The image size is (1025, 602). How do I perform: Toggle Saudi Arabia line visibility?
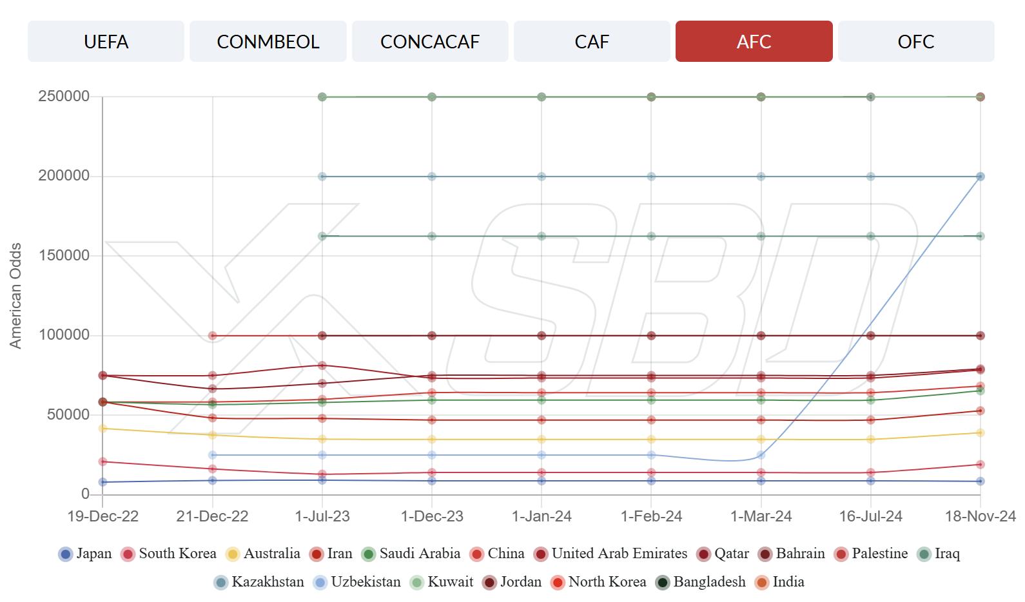click(369, 554)
